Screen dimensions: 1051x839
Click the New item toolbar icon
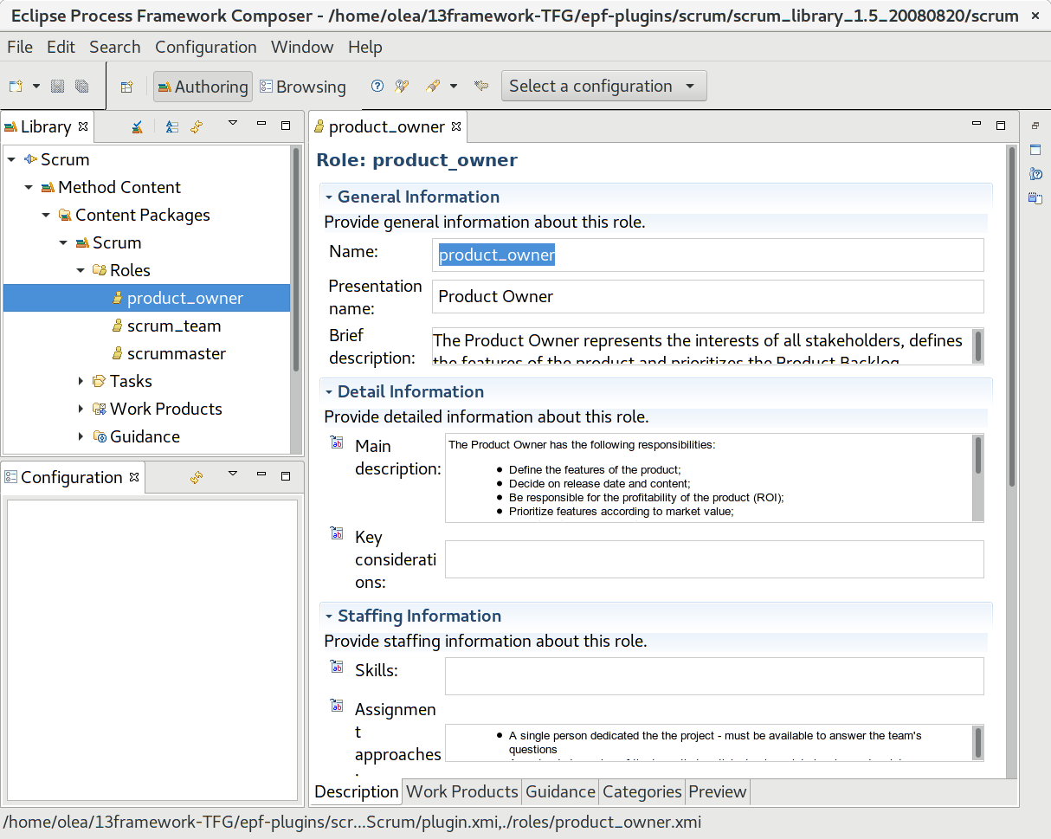pos(16,86)
